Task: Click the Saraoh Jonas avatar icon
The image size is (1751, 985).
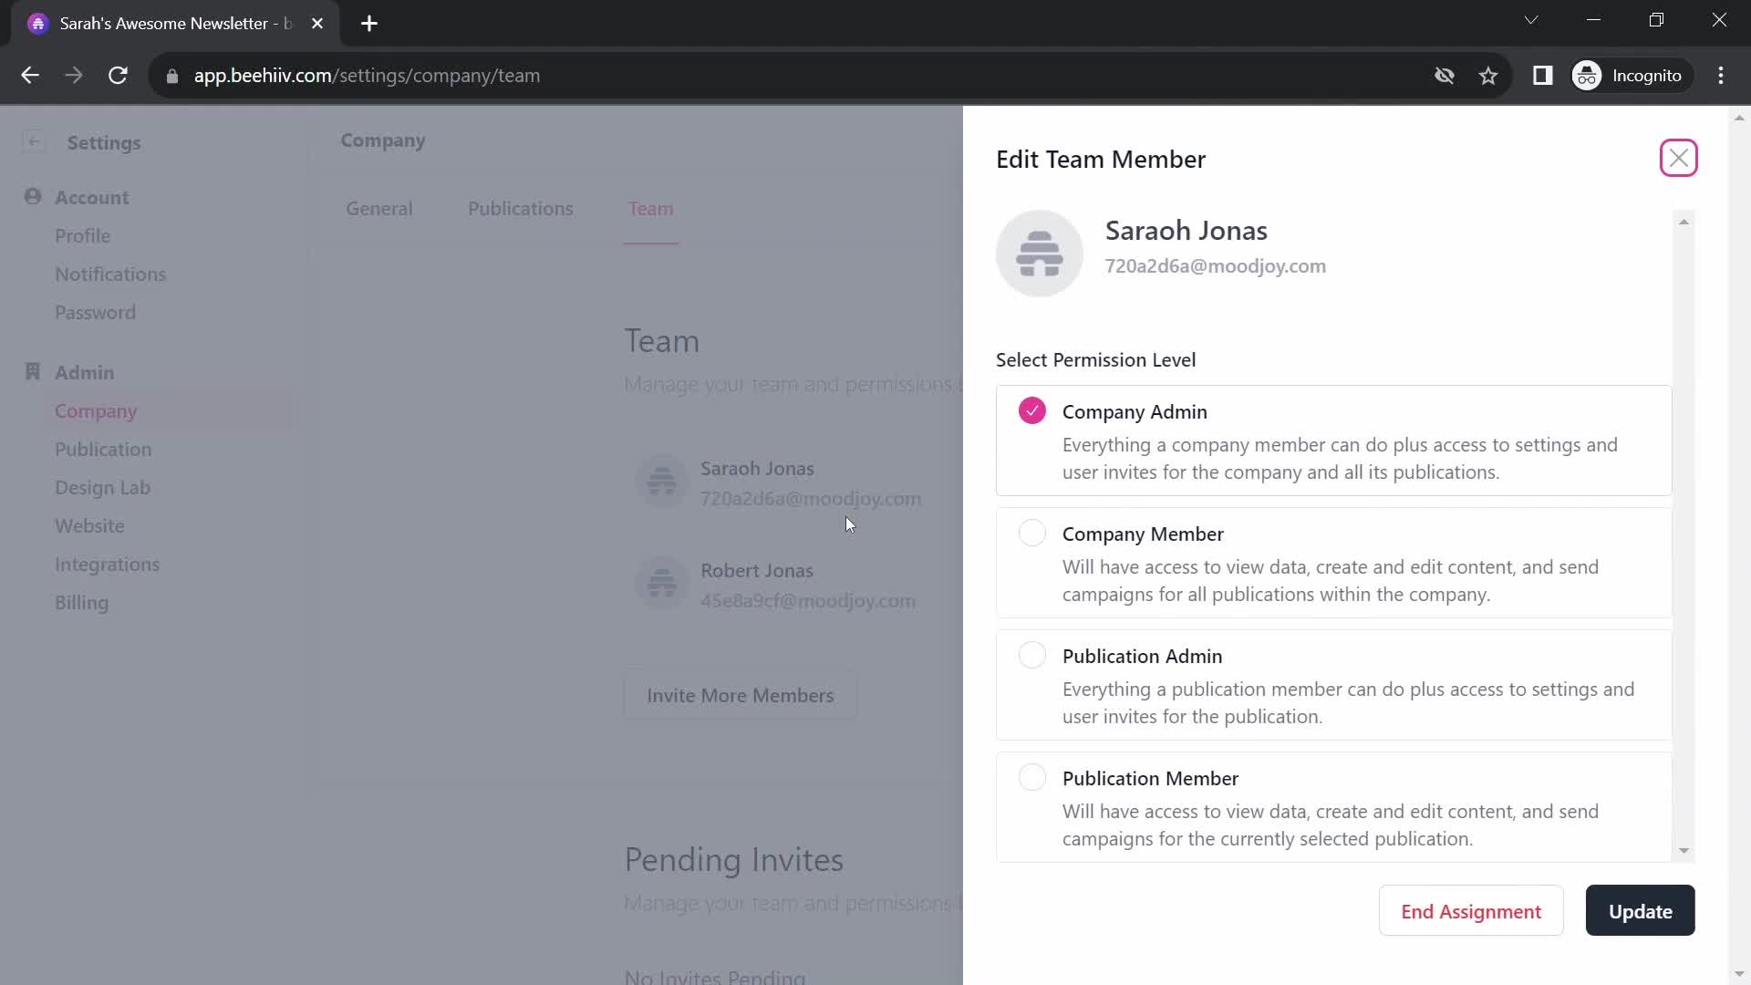Action: tap(1039, 253)
